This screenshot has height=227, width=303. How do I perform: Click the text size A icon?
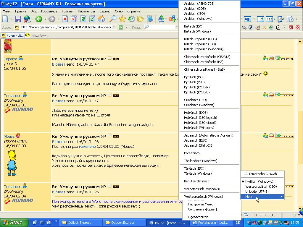[161, 19]
